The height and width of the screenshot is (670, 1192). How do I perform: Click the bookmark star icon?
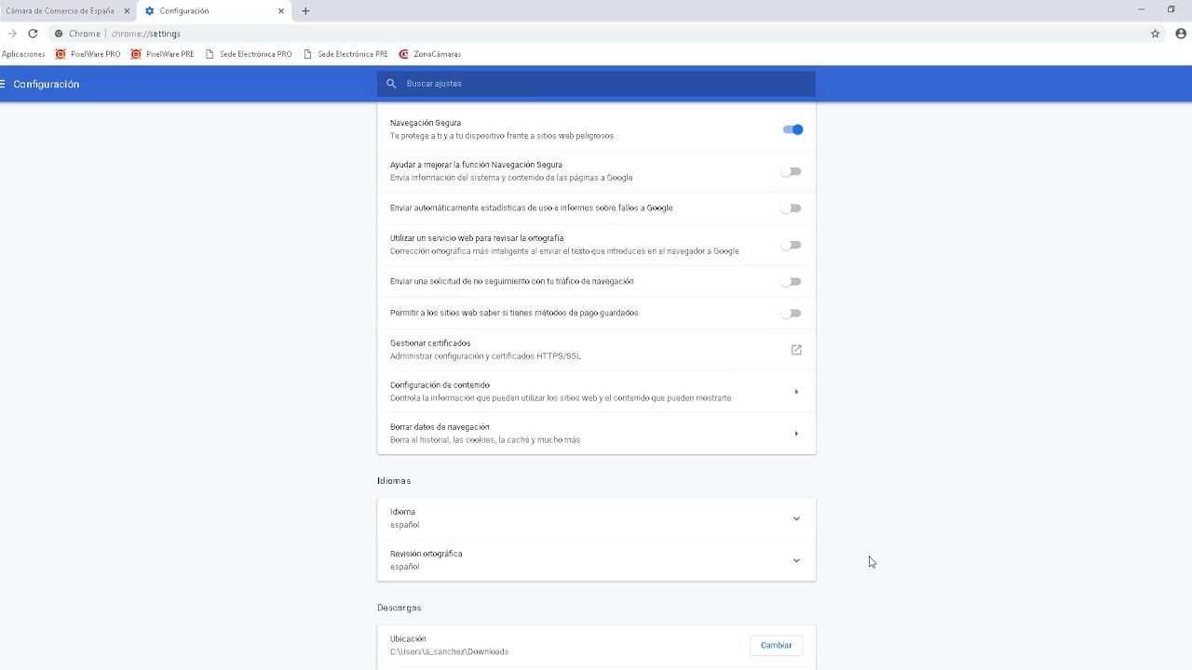pos(1155,33)
